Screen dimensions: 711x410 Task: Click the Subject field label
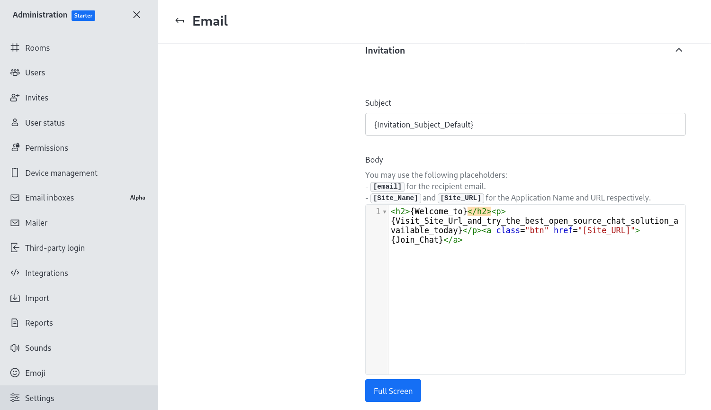[378, 103]
